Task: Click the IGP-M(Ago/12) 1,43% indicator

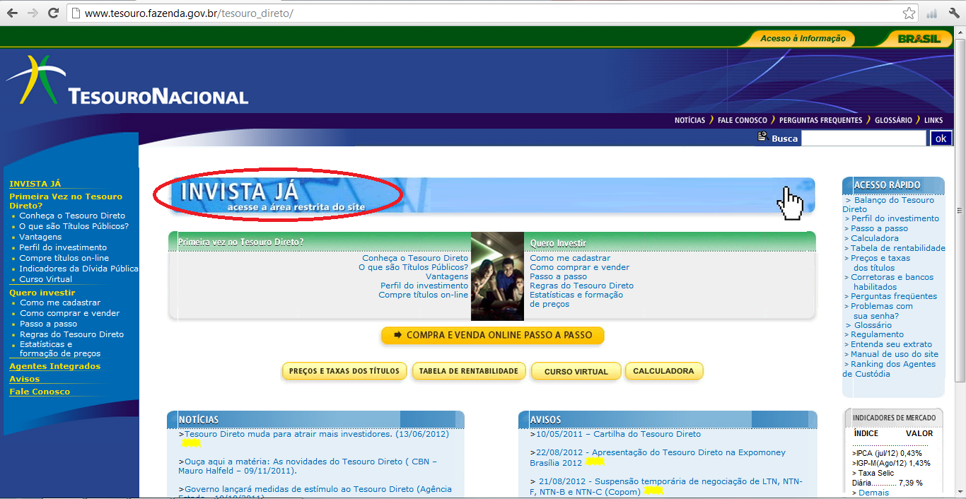Action: coord(892,463)
